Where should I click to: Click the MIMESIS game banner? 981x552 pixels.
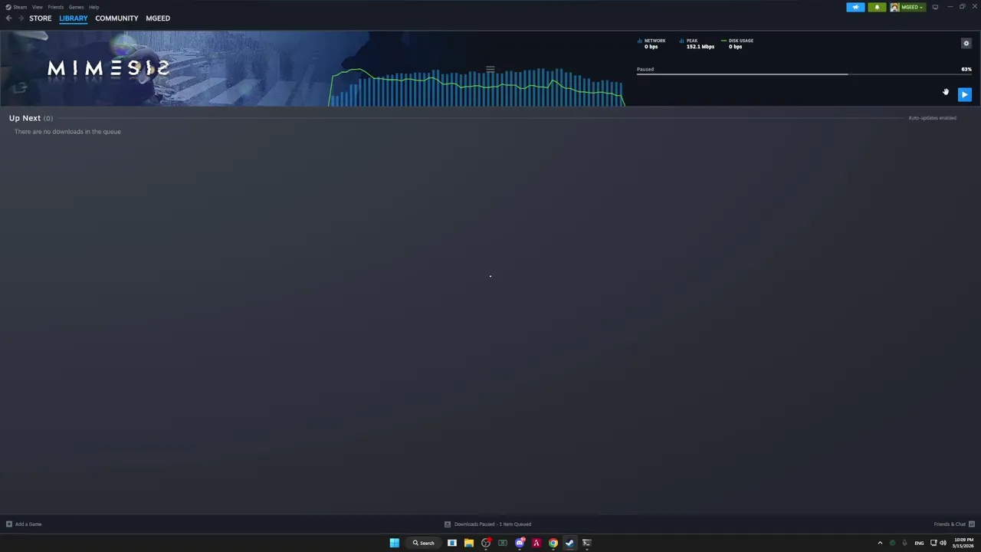(162, 68)
